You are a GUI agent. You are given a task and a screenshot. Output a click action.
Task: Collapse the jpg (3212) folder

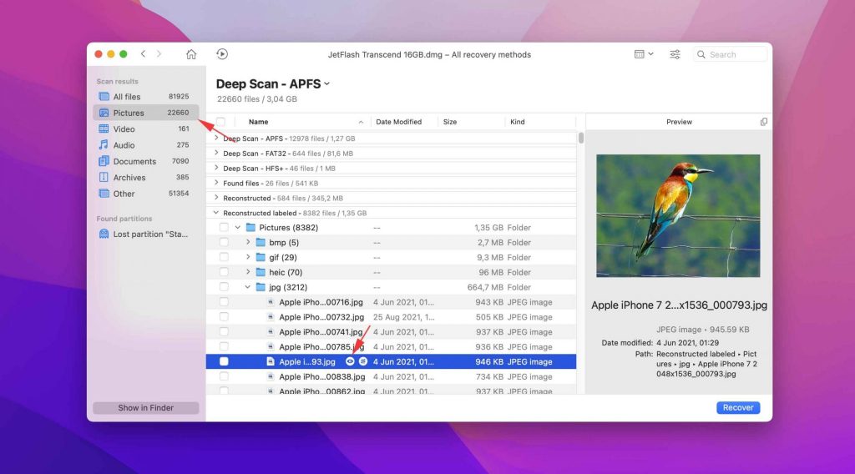[x=247, y=287]
